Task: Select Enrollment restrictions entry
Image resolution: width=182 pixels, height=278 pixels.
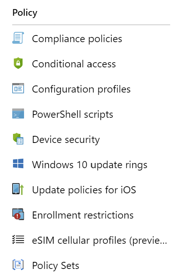Action: coord(83,215)
